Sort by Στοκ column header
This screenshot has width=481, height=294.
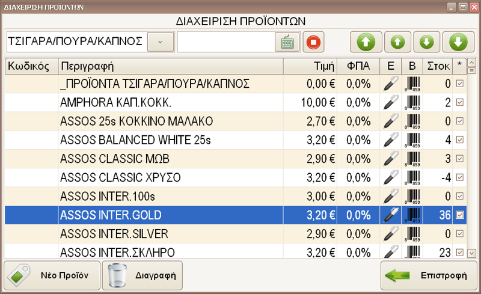point(438,66)
